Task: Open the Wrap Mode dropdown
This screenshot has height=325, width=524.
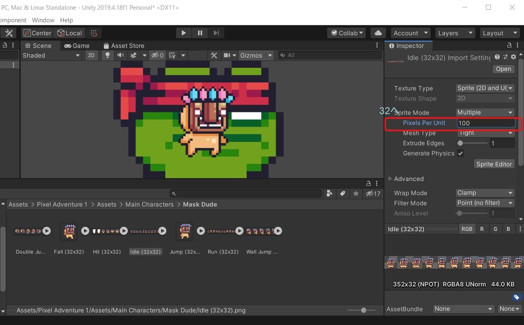Action: (x=485, y=193)
